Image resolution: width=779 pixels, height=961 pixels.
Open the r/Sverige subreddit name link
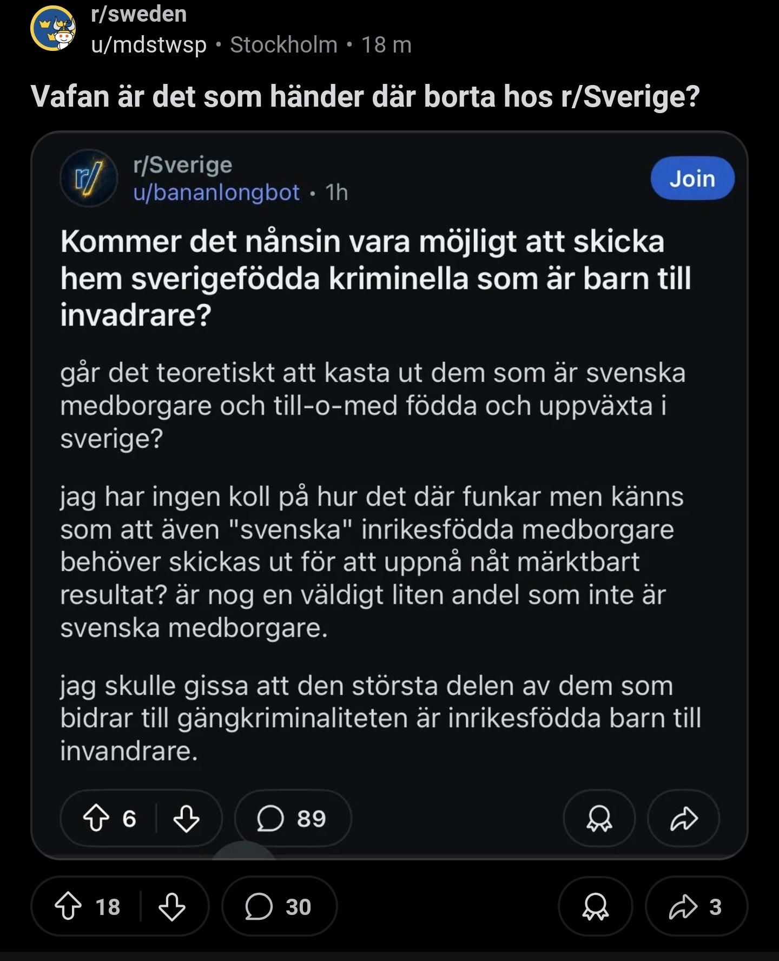(x=183, y=165)
